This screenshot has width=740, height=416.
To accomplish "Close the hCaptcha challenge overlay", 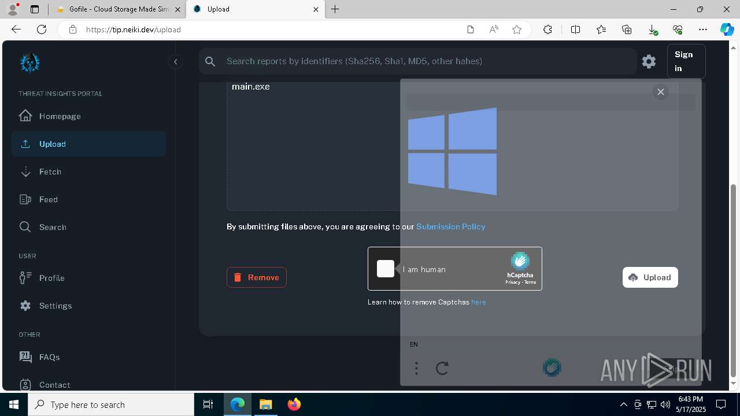I will tap(661, 92).
